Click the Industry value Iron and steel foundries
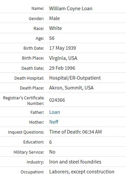Viewport: 126px width, 176px height. coord(75,162)
